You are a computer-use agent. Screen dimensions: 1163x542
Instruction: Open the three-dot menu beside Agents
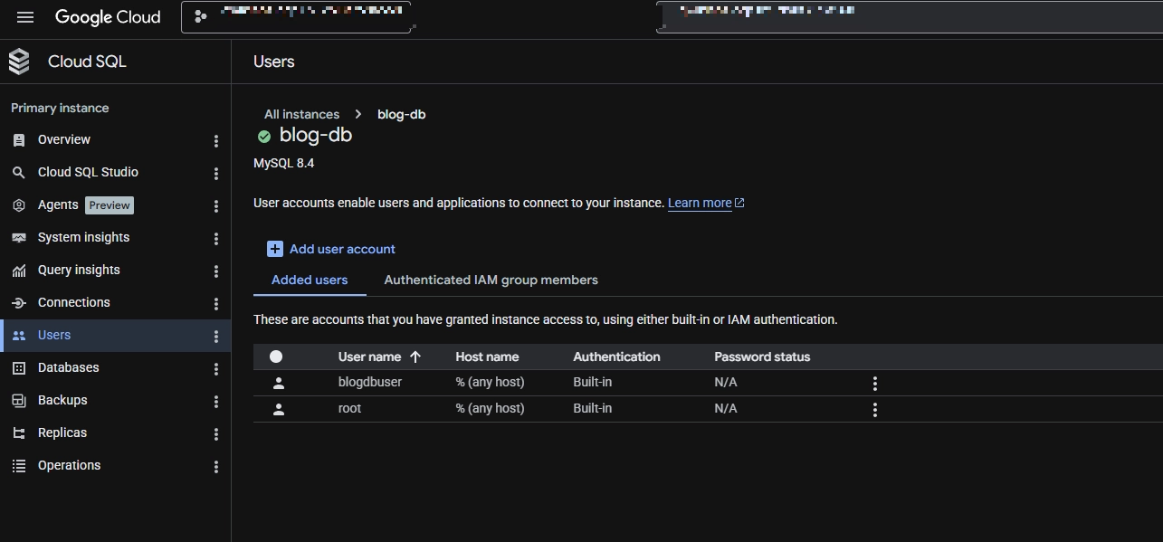(215, 205)
